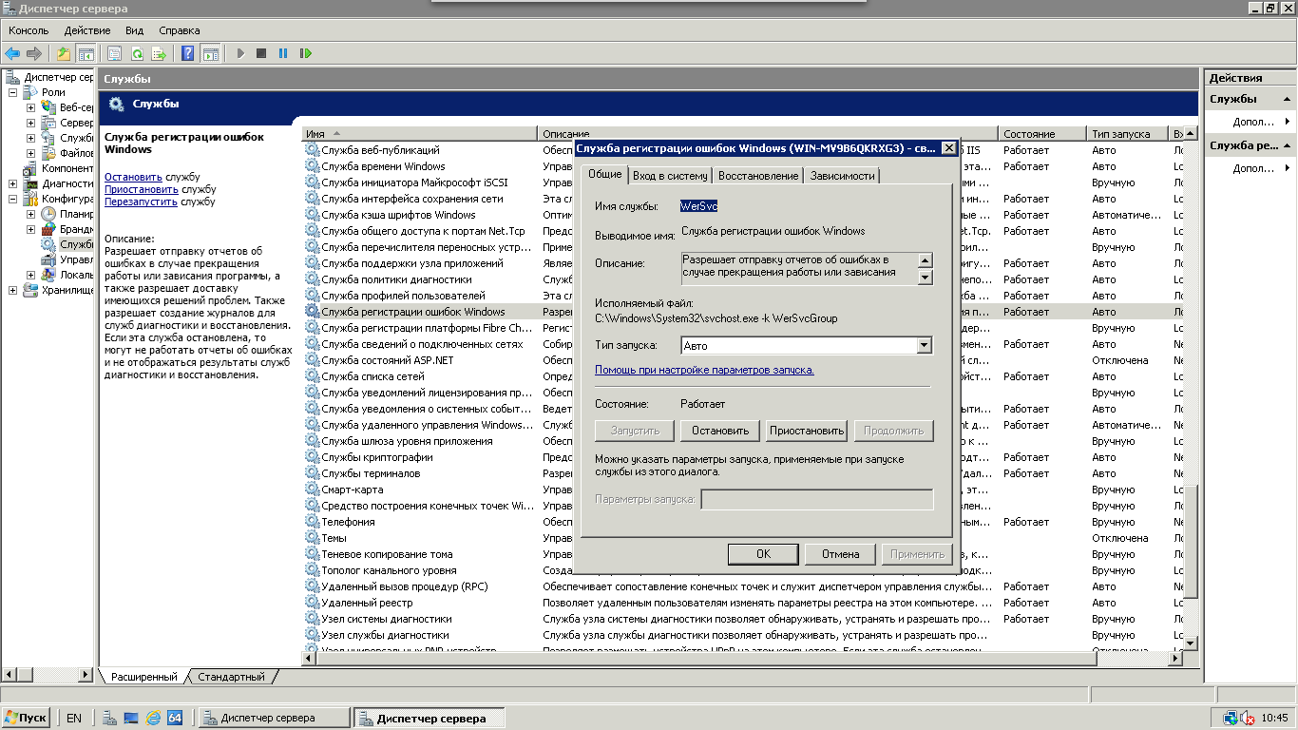Viewport: 1298px width, 730px height.
Task: Switch to the Зависимости tab
Action: click(x=842, y=176)
